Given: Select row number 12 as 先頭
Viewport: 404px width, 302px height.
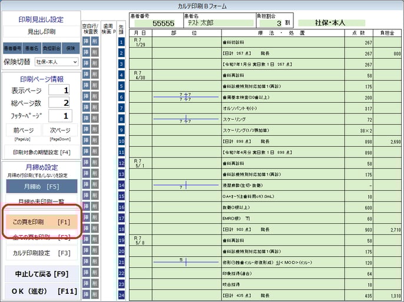Looking at the screenshot, I should pyautogui.click(x=121, y=163).
